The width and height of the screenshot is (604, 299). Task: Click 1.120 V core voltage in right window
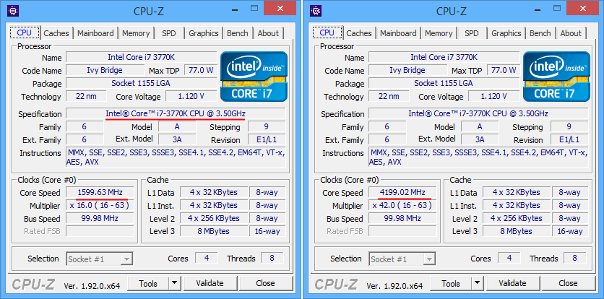click(x=494, y=96)
